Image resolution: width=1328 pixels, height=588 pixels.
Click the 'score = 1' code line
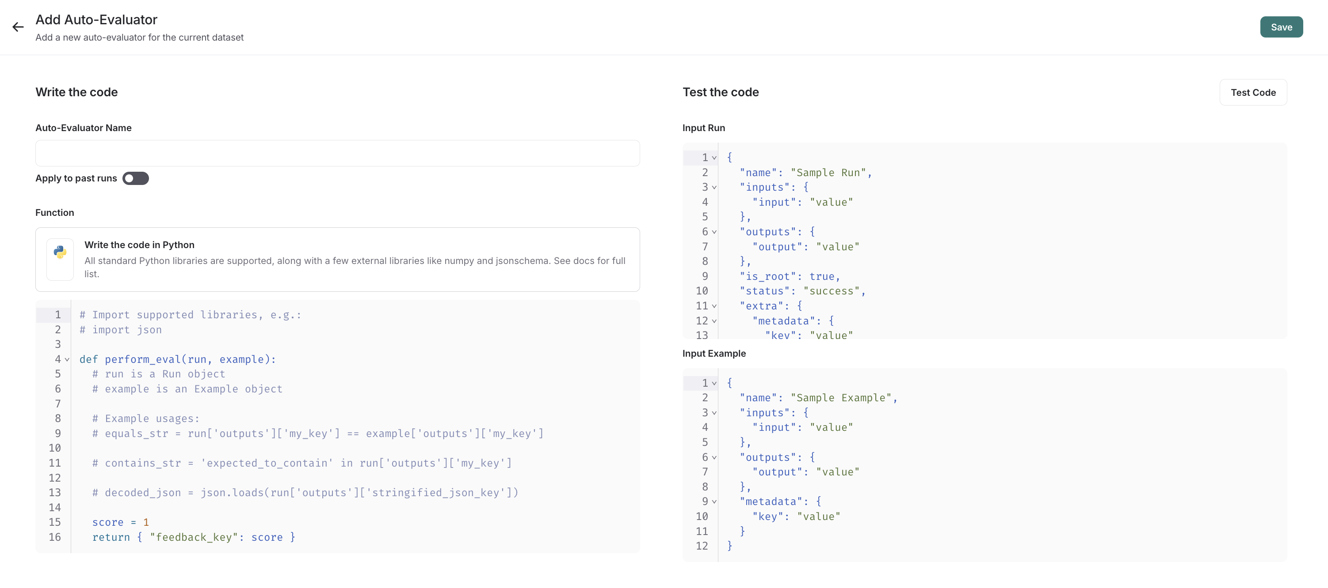point(121,522)
